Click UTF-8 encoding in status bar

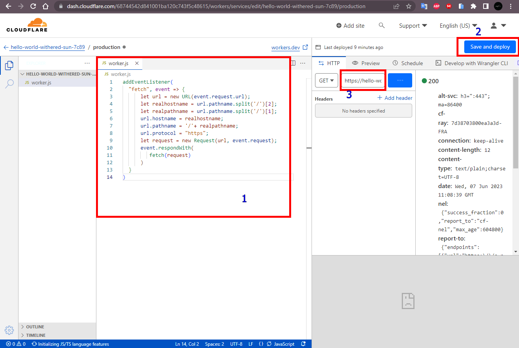pyautogui.click(x=236, y=344)
